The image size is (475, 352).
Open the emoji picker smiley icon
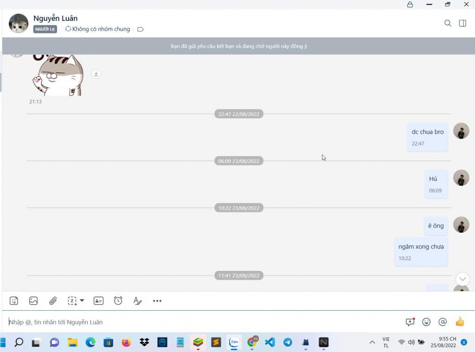tap(426, 322)
